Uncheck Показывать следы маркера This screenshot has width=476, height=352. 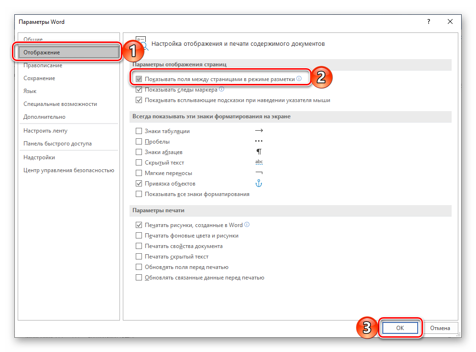click(139, 90)
